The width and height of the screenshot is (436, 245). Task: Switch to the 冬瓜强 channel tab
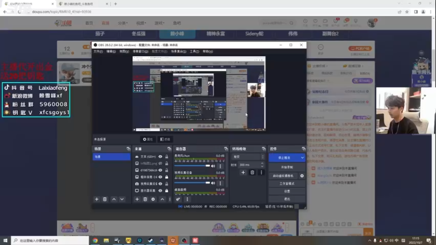click(138, 34)
